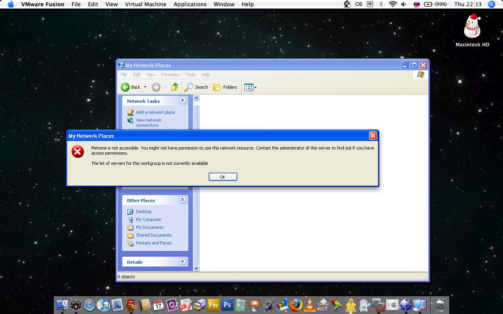Open the Applications menu in menu bar
503x314 pixels.
190,4
